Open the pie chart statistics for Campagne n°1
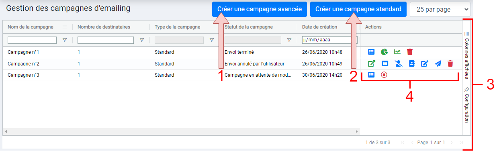 click(x=384, y=52)
